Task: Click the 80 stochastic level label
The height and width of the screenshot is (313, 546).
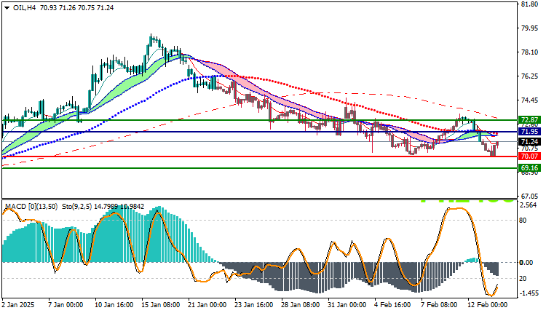Action: [523, 221]
